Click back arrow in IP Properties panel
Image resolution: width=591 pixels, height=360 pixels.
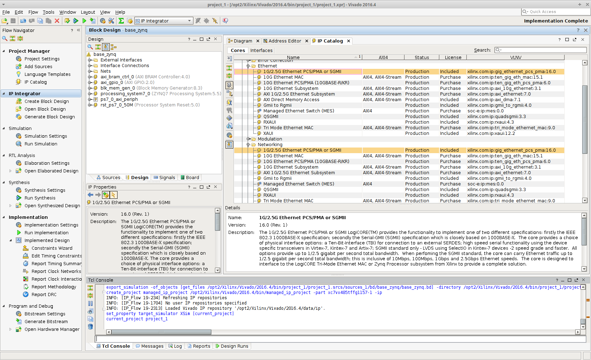pos(90,195)
